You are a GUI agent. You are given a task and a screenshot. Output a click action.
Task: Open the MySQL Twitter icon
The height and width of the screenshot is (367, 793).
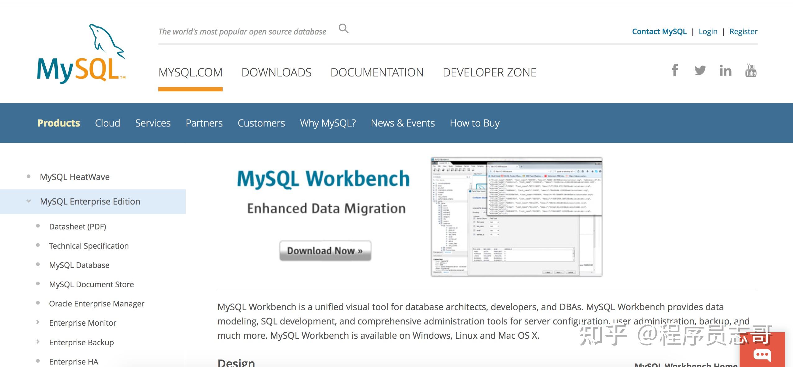click(700, 70)
